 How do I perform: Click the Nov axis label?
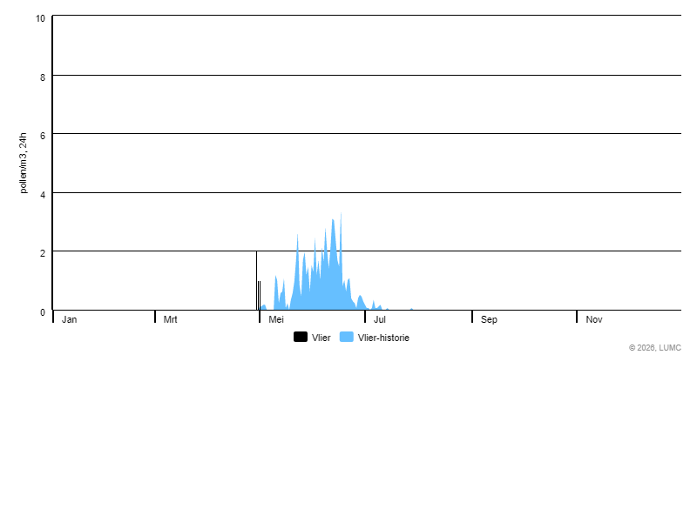pos(594,319)
